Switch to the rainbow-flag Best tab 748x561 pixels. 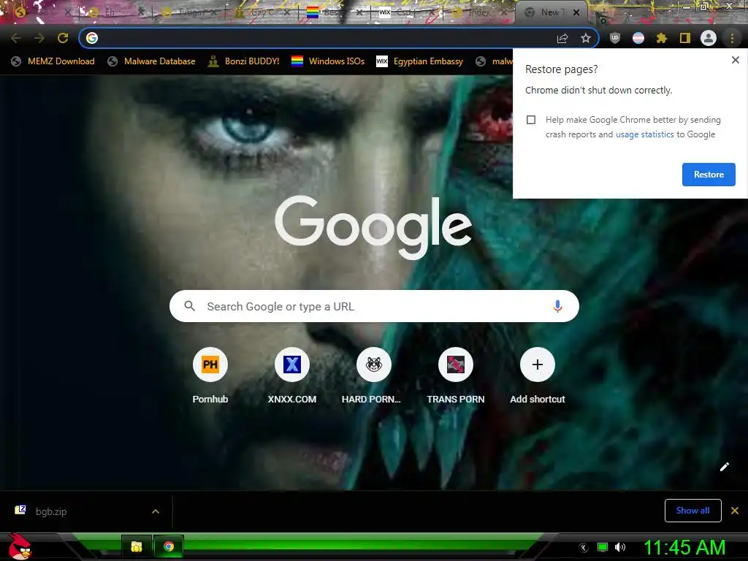334,12
